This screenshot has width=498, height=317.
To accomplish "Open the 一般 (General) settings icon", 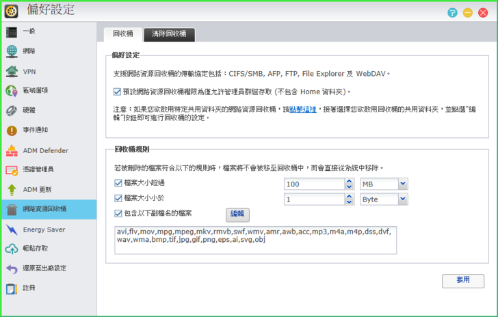I will 12,31.
